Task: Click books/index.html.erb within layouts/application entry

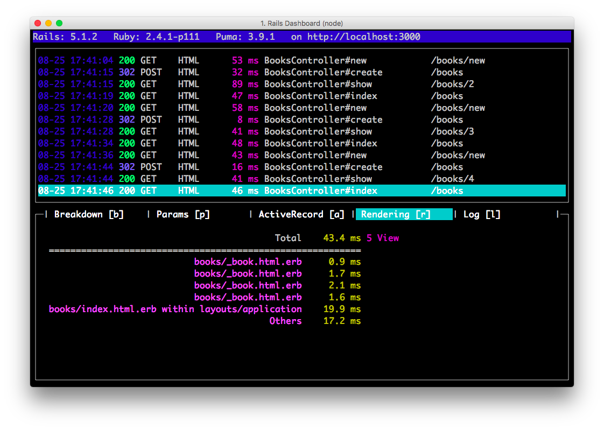Action: click(205, 309)
